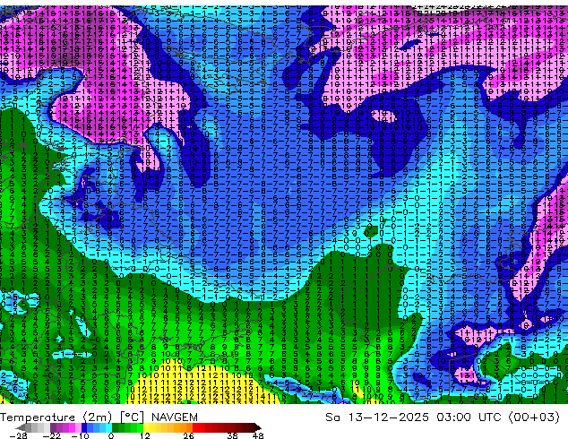Click the '12' legend scale label
568x439 pixels.
[145, 436]
